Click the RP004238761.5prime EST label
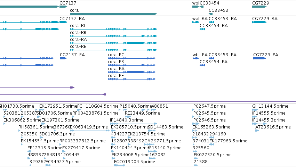296x167 pixels. click(95, 113)
